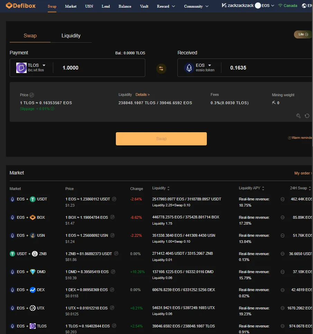Open the EOS + USDT market pair

[x=28, y=199]
